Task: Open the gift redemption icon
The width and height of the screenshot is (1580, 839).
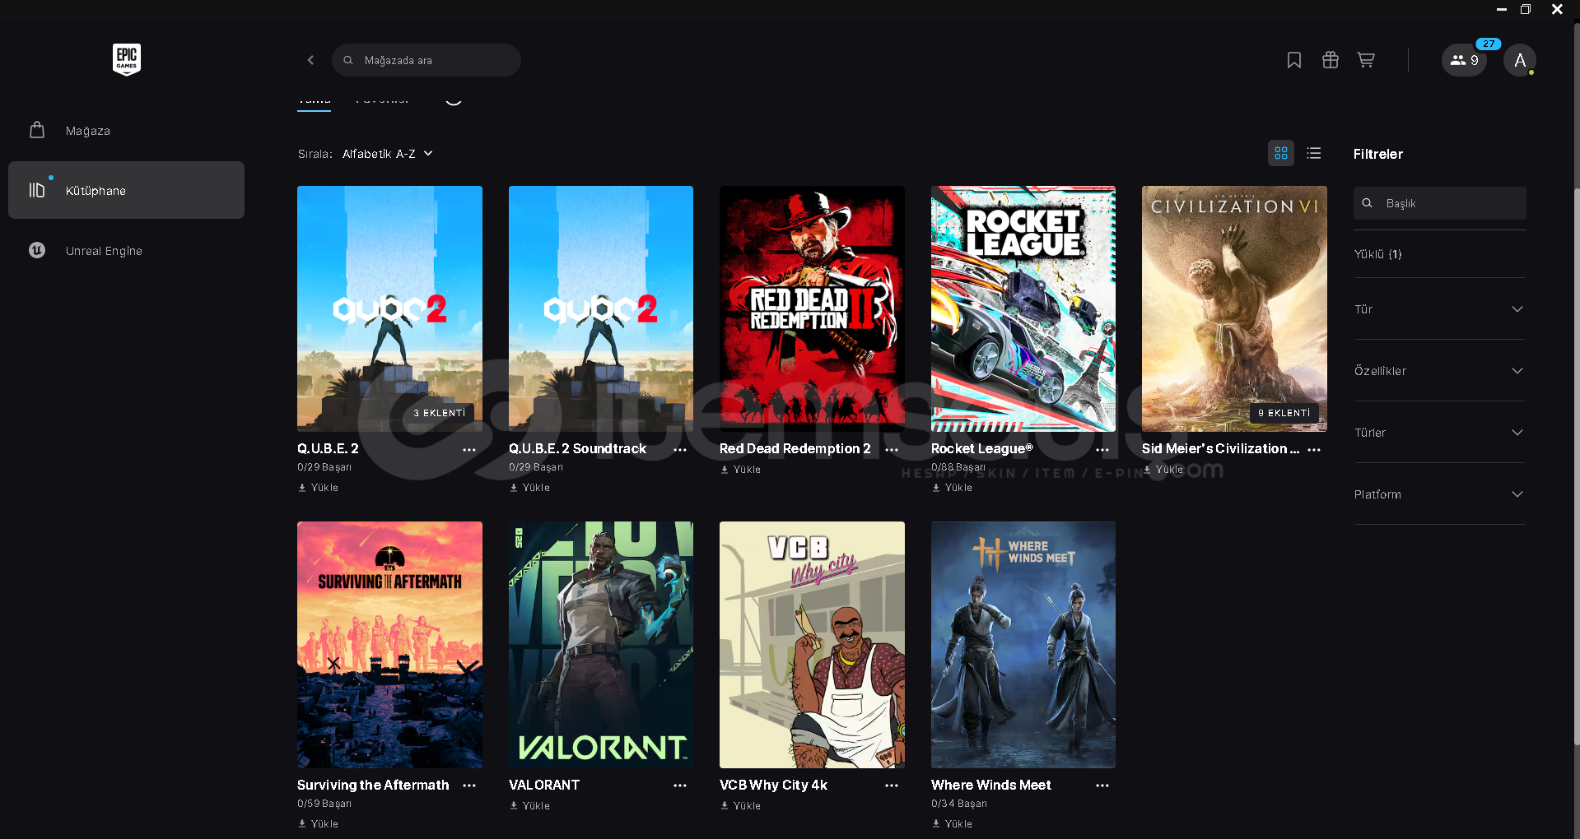Action: coord(1331,60)
